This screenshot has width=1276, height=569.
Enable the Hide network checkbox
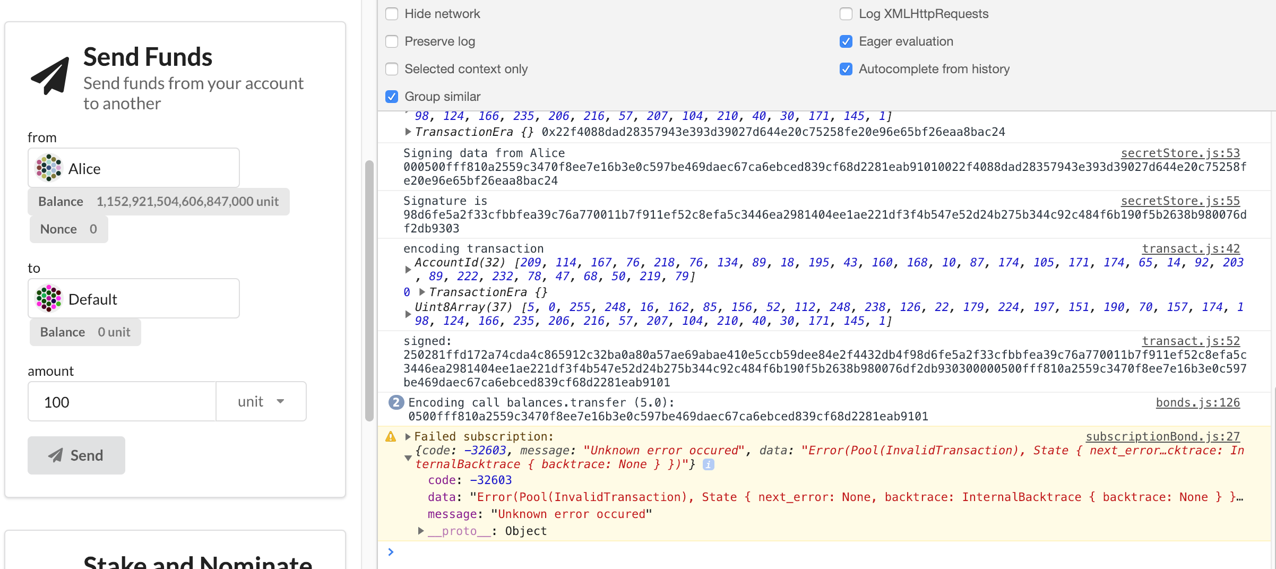pyautogui.click(x=392, y=14)
